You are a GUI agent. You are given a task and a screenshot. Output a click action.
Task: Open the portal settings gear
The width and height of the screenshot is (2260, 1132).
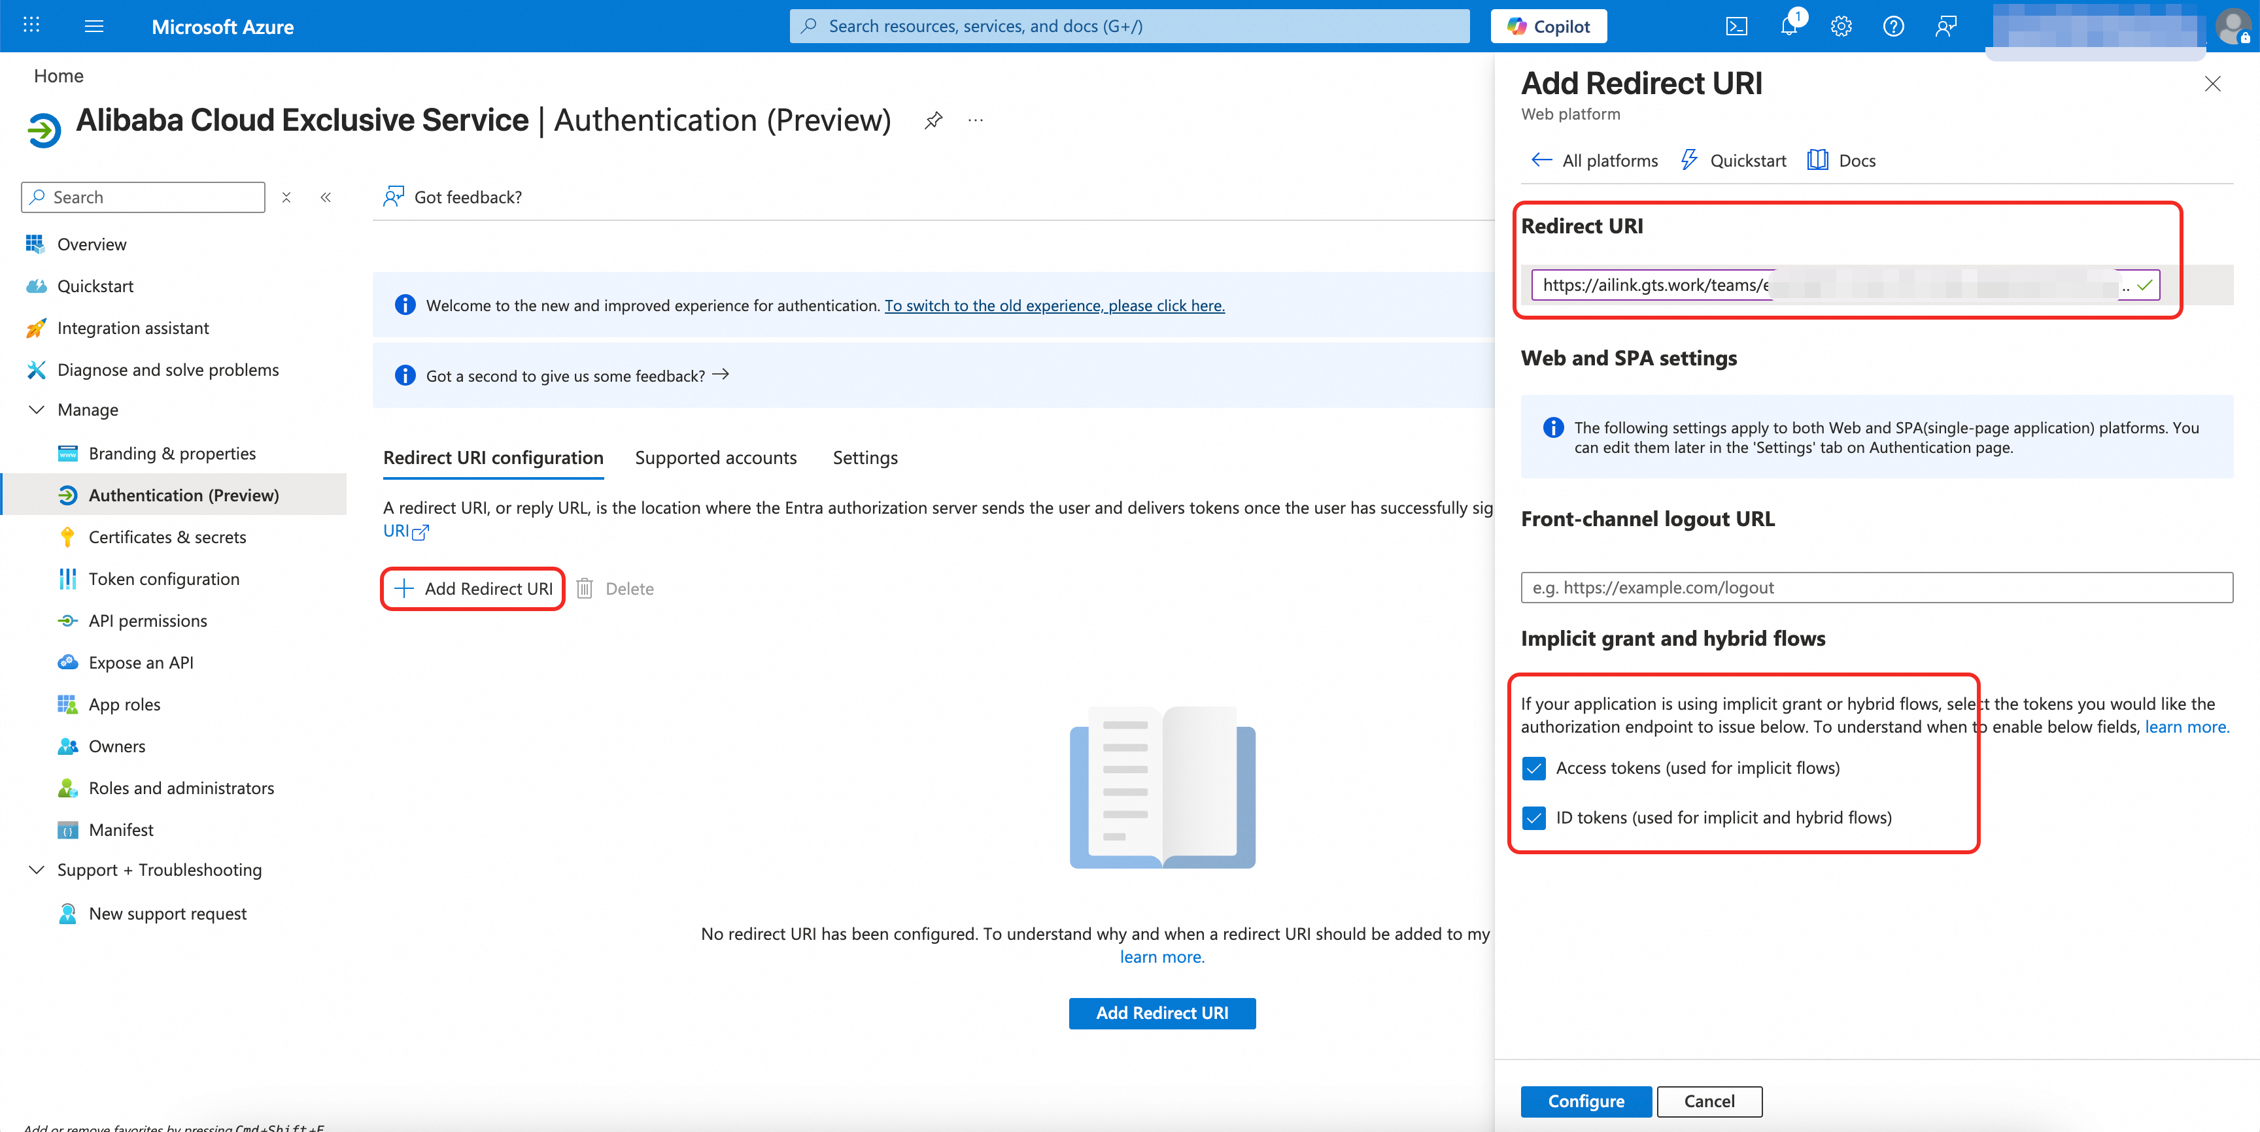[x=1841, y=26]
